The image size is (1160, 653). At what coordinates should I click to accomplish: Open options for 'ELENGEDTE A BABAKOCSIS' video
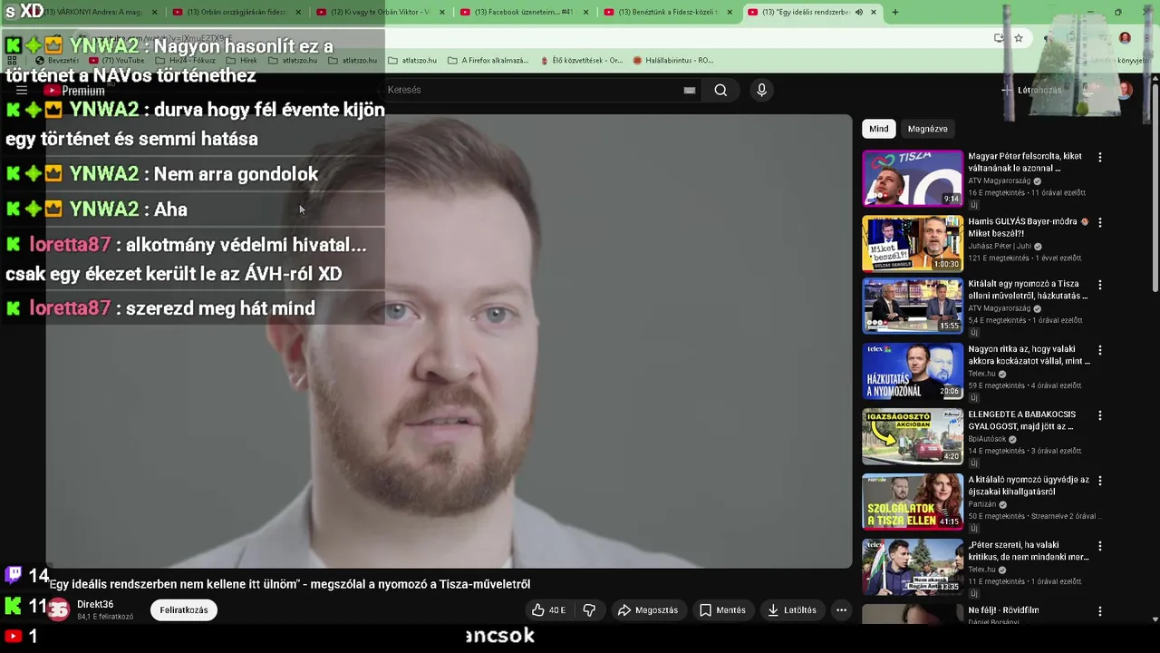tap(1100, 415)
